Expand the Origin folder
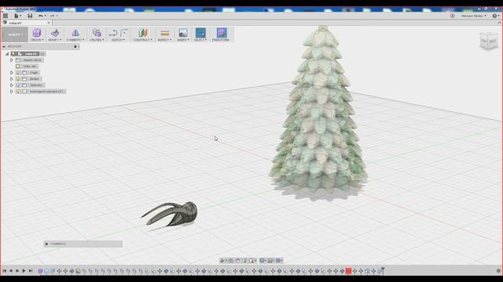The width and height of the screenshot is (503, 282). [x=12, y=73]
